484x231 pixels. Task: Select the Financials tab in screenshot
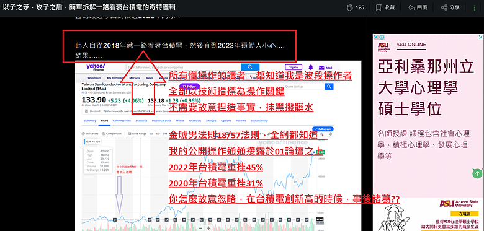[x=195, y=121]
